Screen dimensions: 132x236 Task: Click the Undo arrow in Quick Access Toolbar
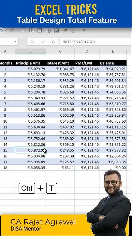pyautogui.click(x=1, y=30)
